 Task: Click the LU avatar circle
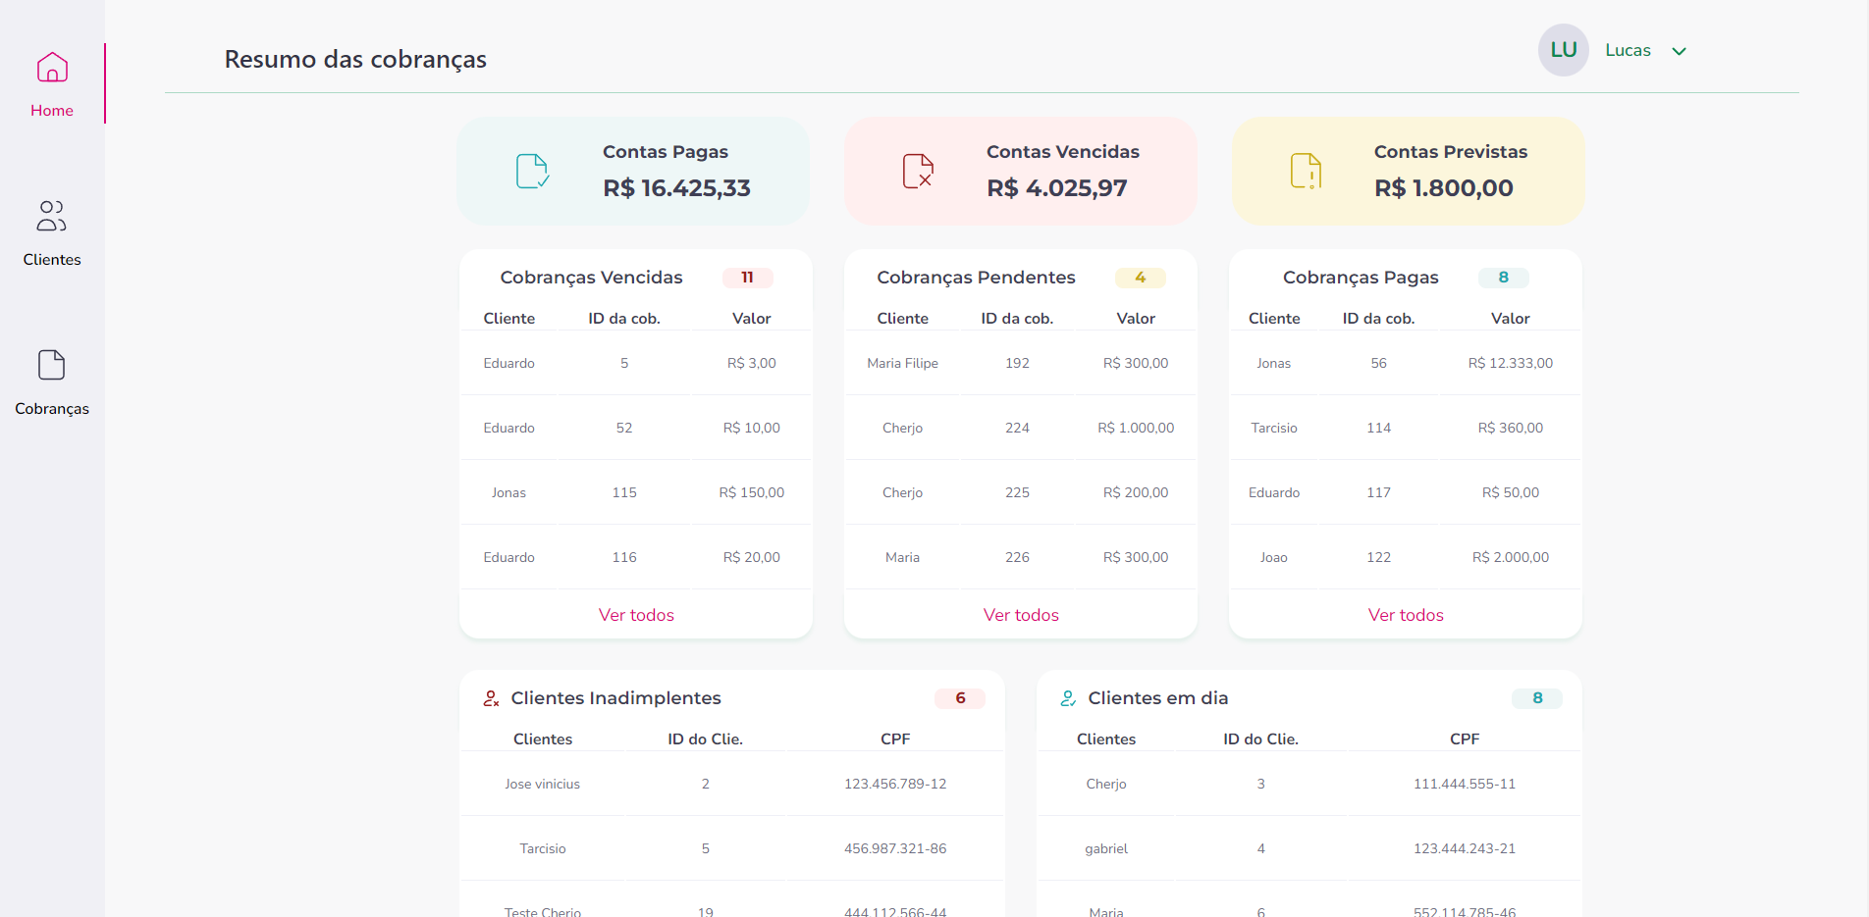(x=1563, y=50)
